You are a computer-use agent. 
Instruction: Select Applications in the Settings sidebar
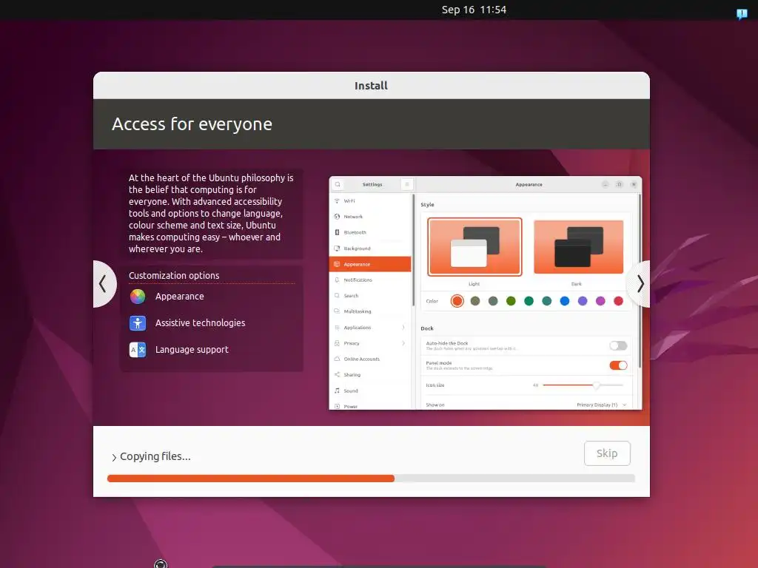pyautogui.click(x=370, y=328)
